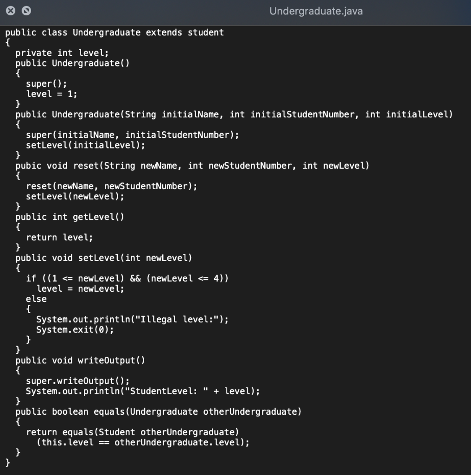The height and width of the screenshot is (475, 471).
Task: Click the class declaration line
Action: [114, 32]
